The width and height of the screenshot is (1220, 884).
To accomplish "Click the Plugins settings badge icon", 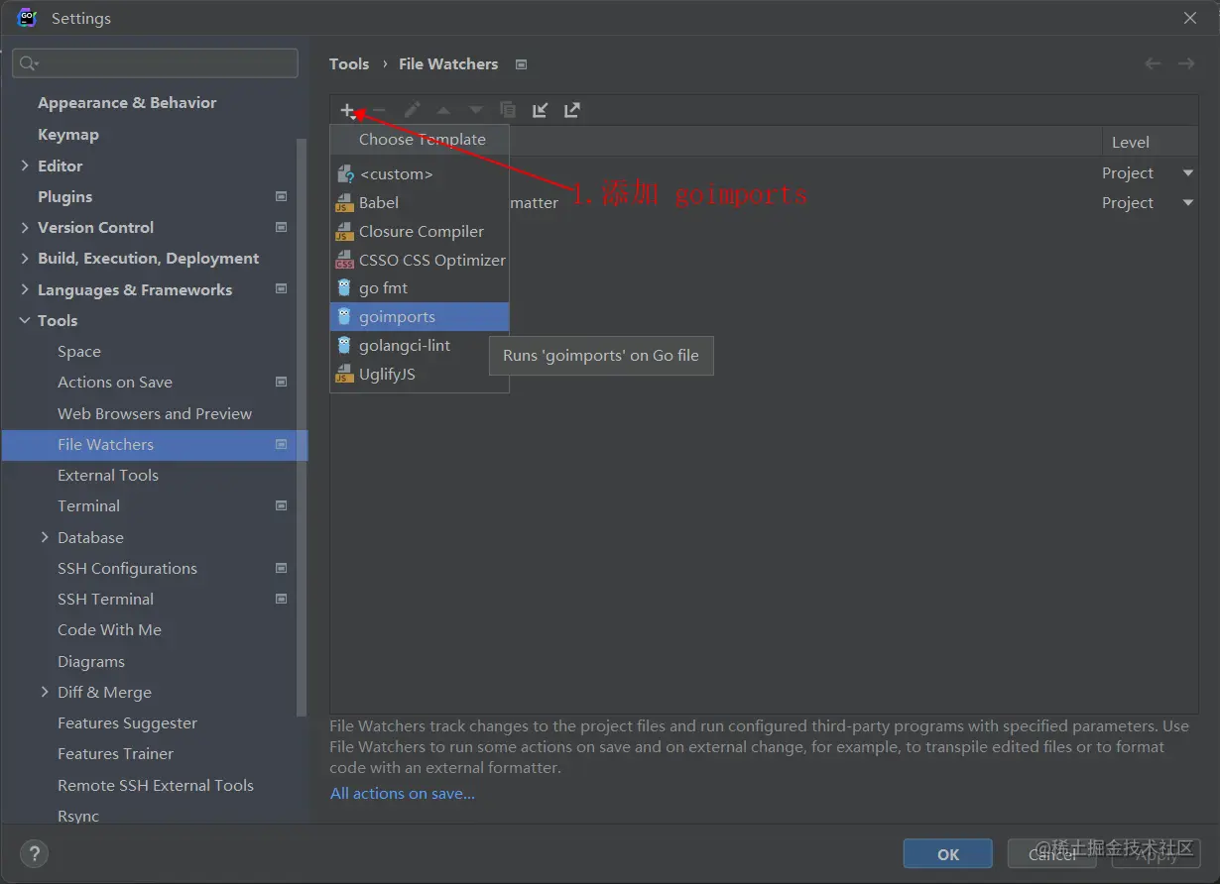I will tap(282, 196).
